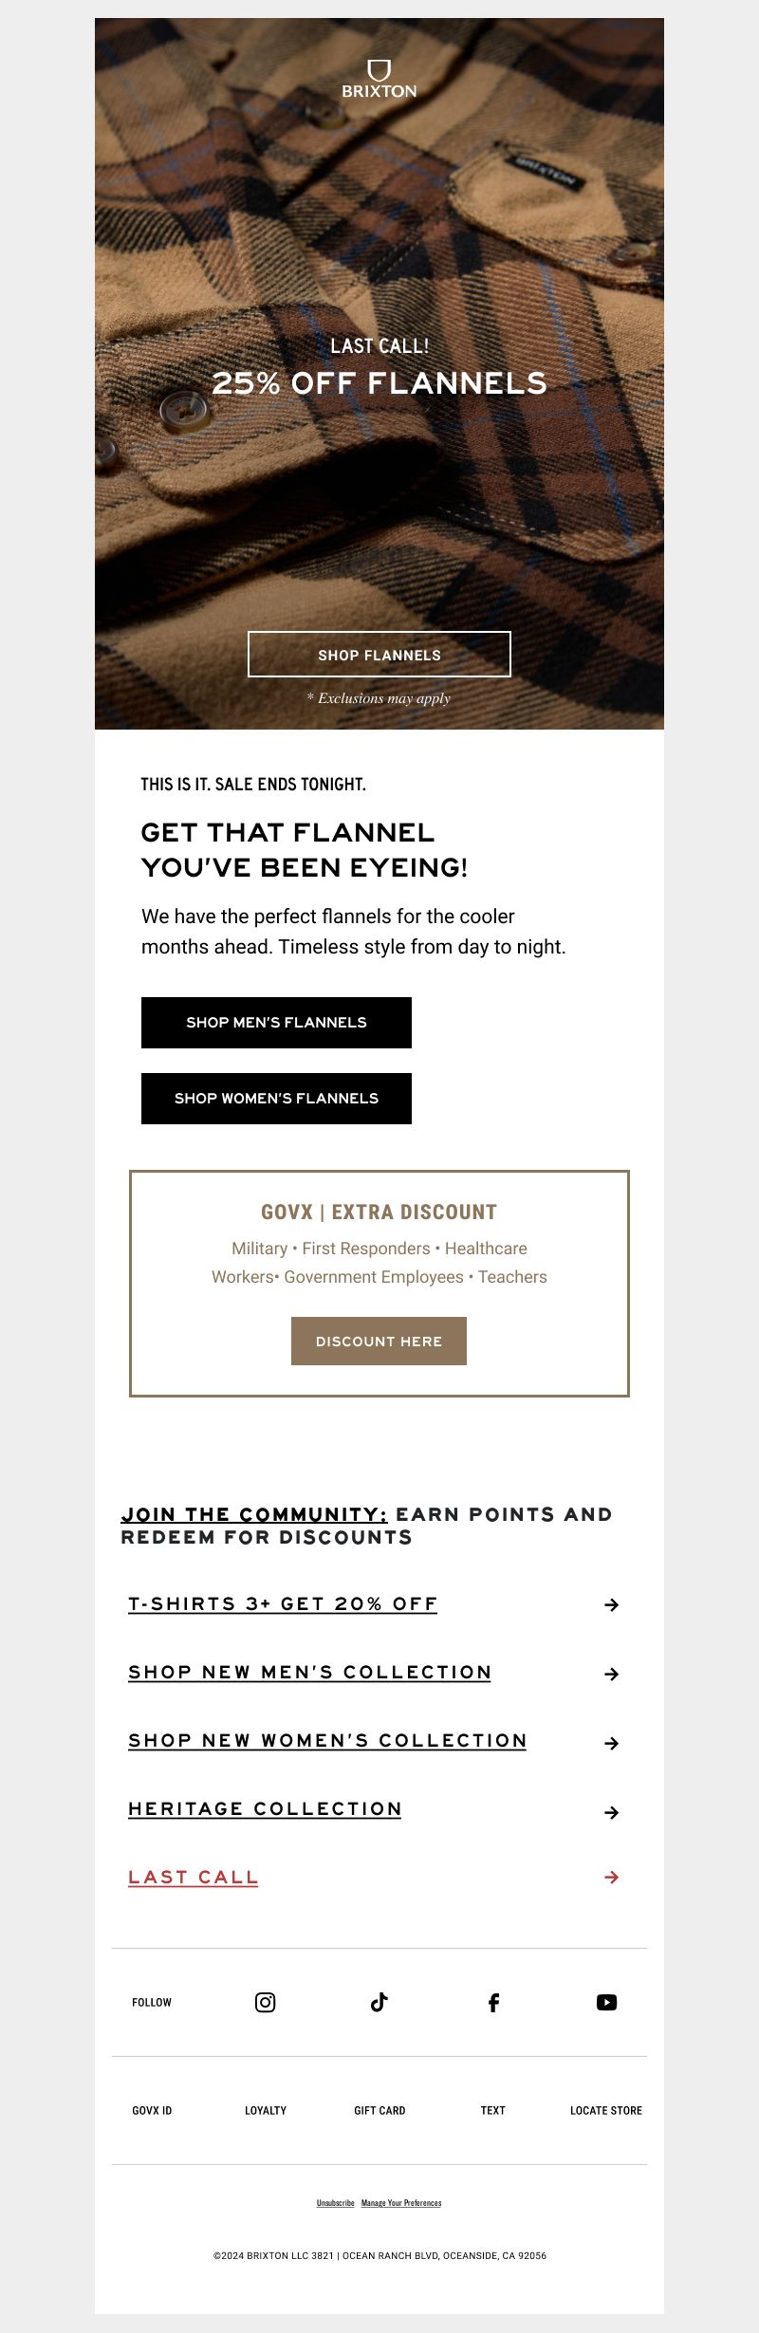
Task: Open the Facebook icon link
Action: click(493, 2003)
